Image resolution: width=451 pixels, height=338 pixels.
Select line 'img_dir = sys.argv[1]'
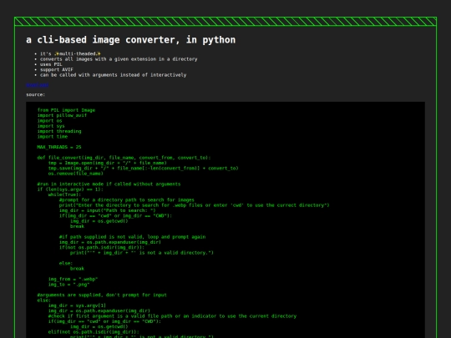tap(77, 305)
